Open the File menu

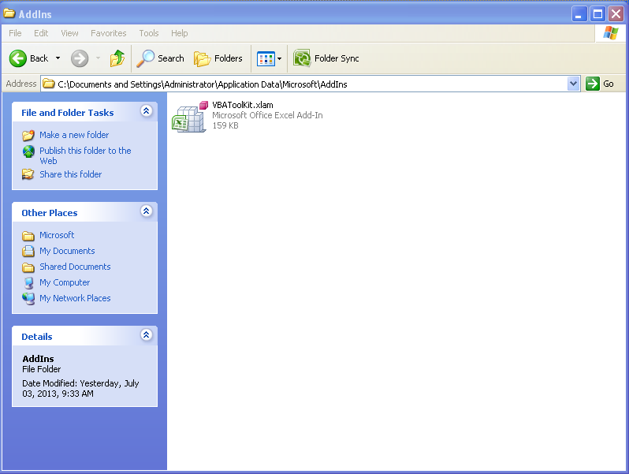(15, 33)
